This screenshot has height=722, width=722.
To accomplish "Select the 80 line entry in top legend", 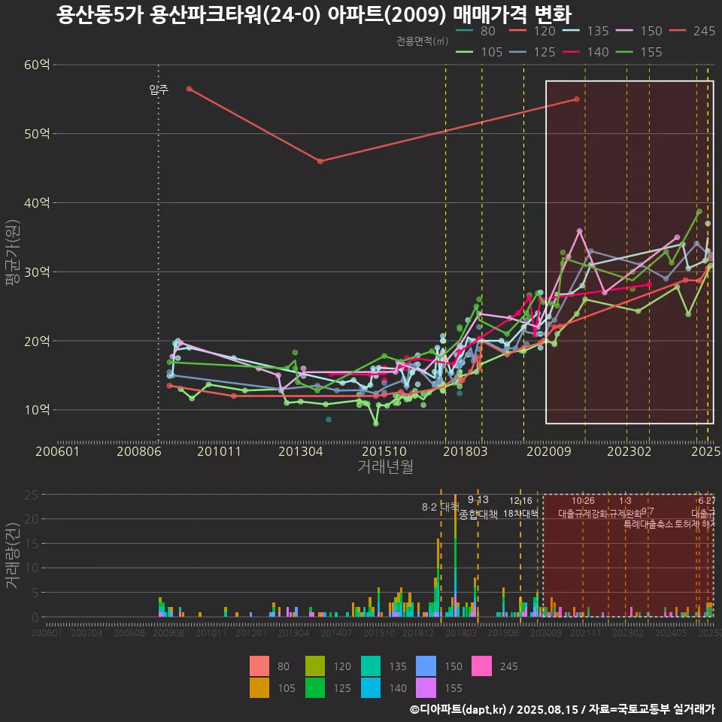I will point(475,31).
